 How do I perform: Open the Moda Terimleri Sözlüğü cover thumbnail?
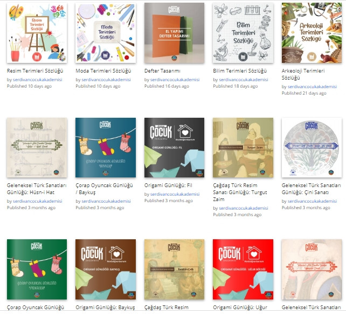[x=106, y=33]
